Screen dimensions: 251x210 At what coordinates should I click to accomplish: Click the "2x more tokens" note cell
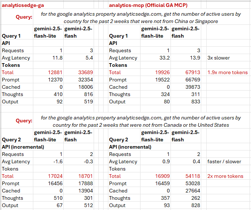(225, 176)
